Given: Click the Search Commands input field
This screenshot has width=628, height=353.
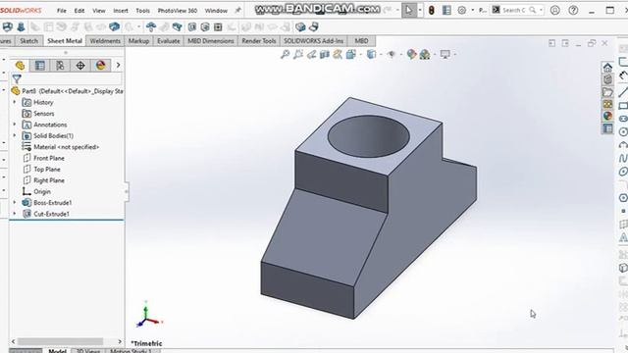Looking at the screenshot, I should [514, 11].
